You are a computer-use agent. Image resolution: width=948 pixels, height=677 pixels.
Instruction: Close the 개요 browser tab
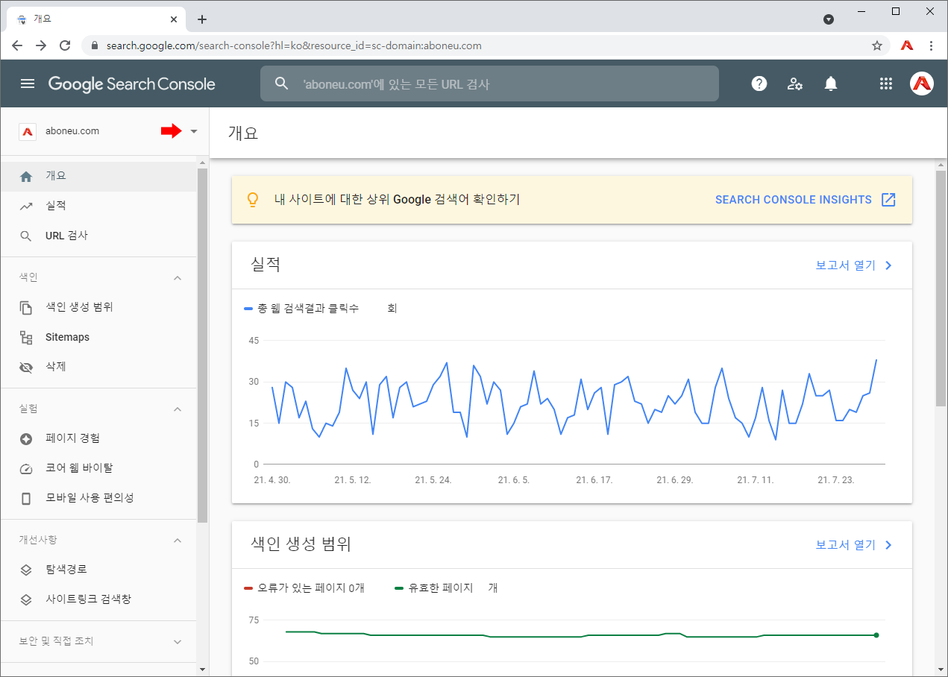pyautogui.click(x=174, y=19)
